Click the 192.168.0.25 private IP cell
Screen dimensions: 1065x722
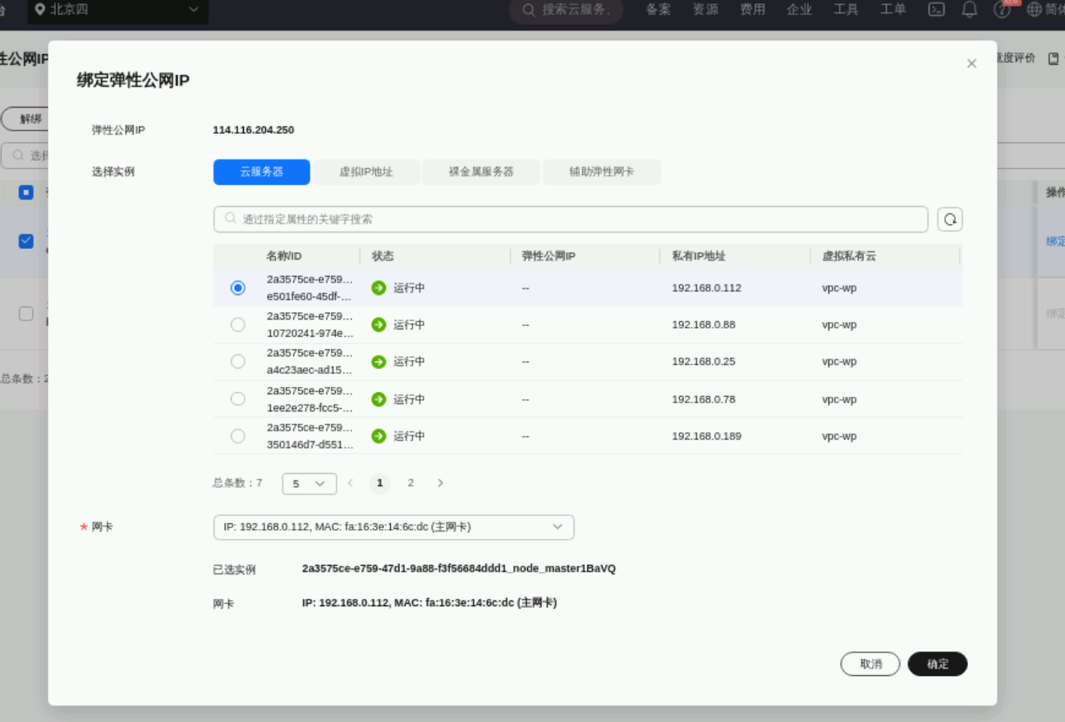(704, 362)
